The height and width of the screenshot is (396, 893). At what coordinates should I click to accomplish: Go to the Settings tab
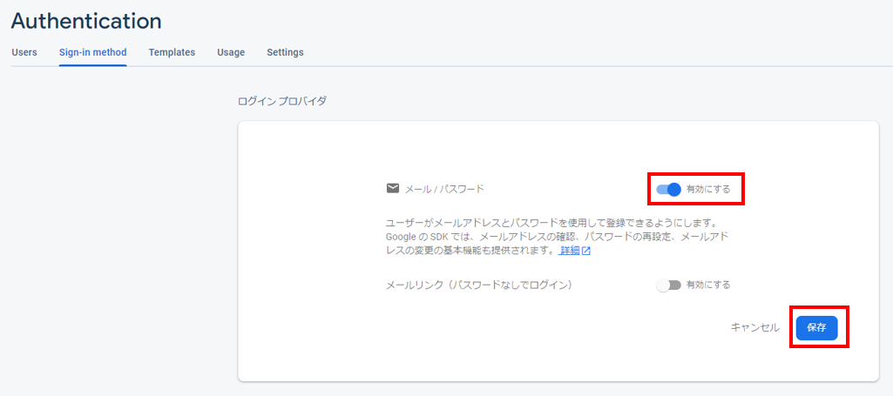(x=285, y=52)
